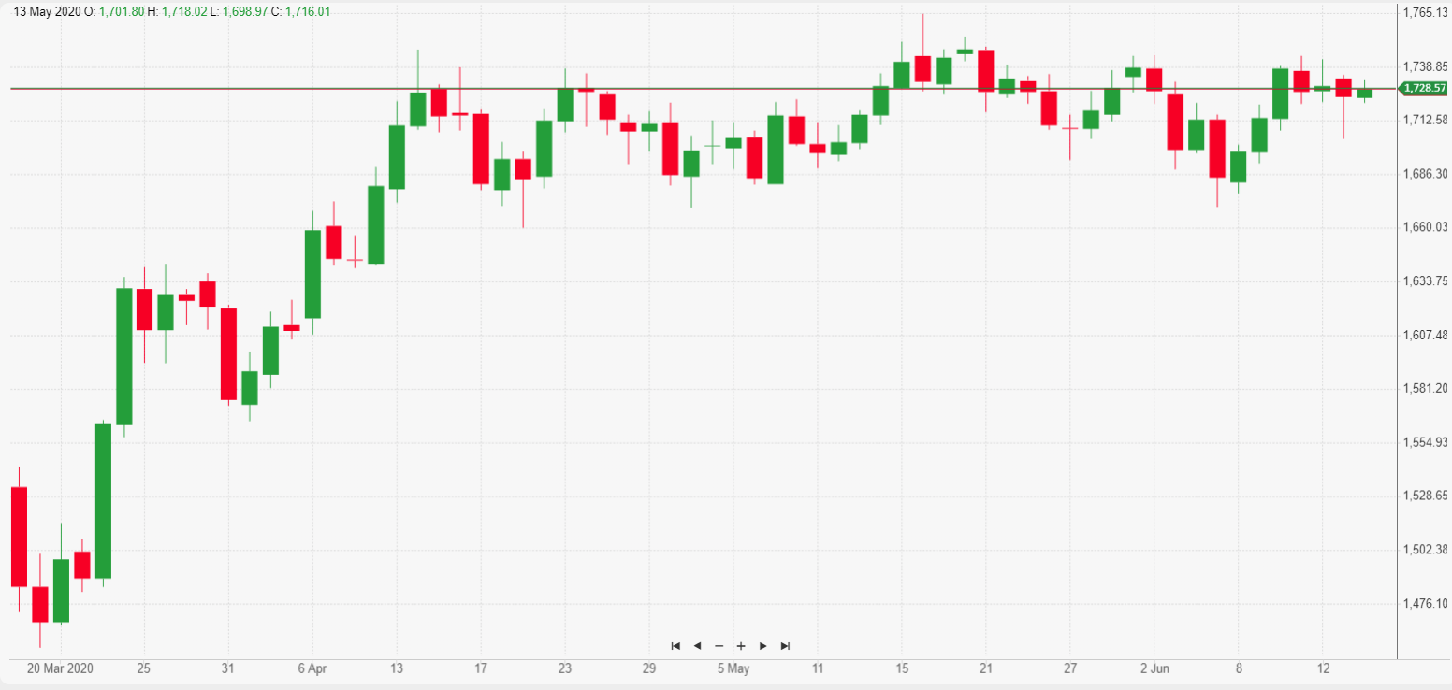Click the 6 Apr date label
The image size is (1452, 690).
point(312,668)
